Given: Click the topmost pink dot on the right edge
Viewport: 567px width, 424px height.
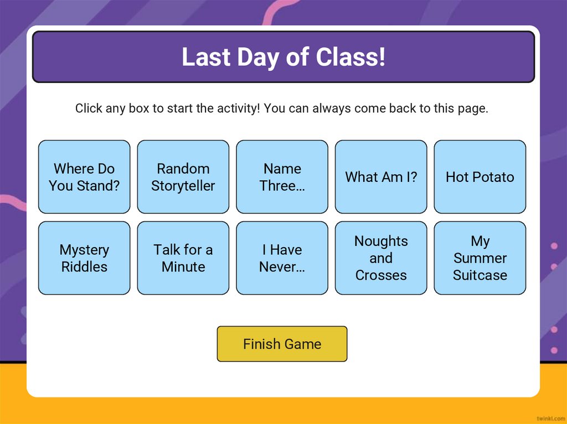Looking at the screenshot, I should [x=554, y=246].
